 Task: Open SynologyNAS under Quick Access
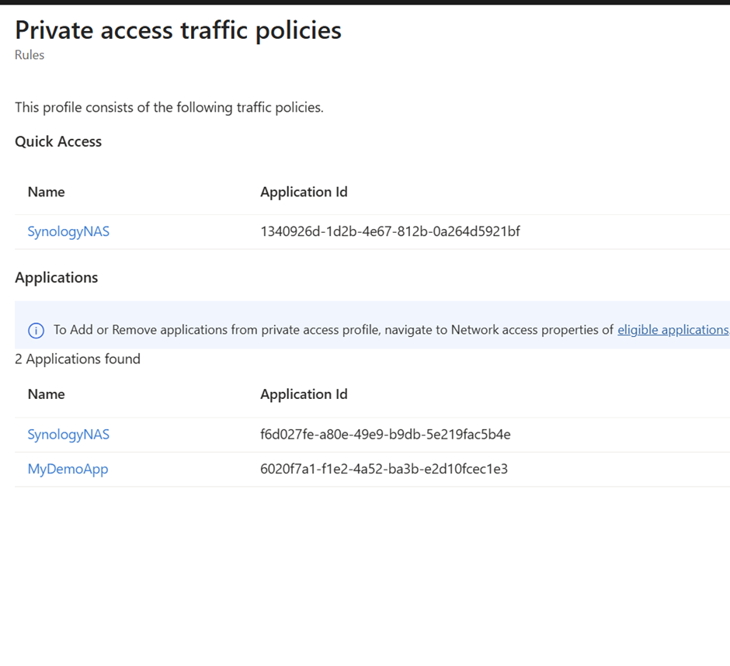[x=68, y=231]
